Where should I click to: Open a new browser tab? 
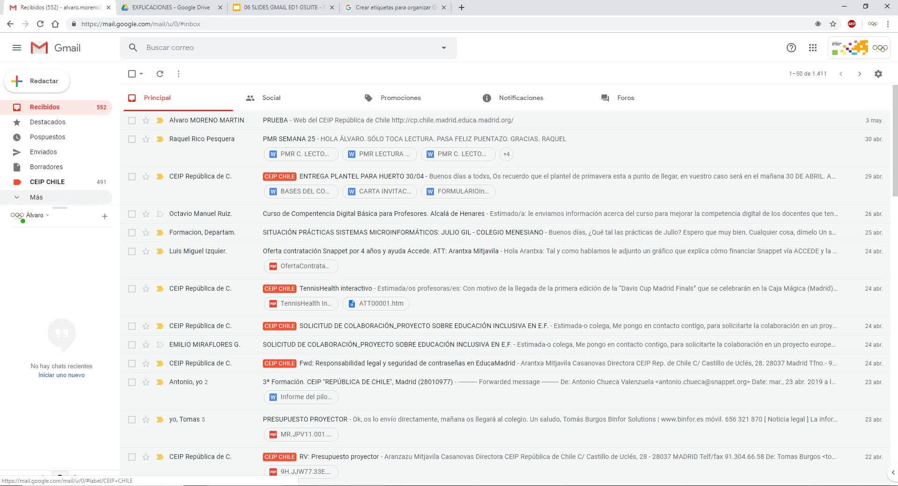point(462,7)
